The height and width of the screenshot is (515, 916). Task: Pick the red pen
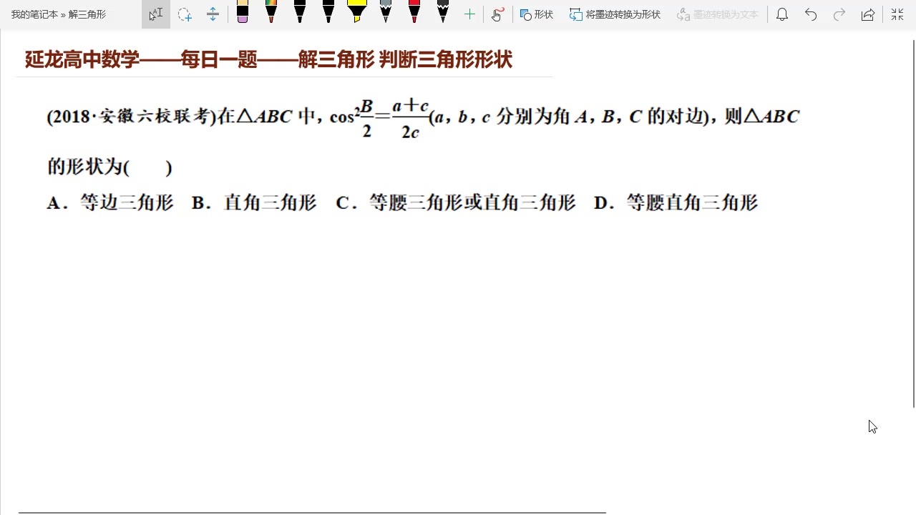[x=414, y=11]
